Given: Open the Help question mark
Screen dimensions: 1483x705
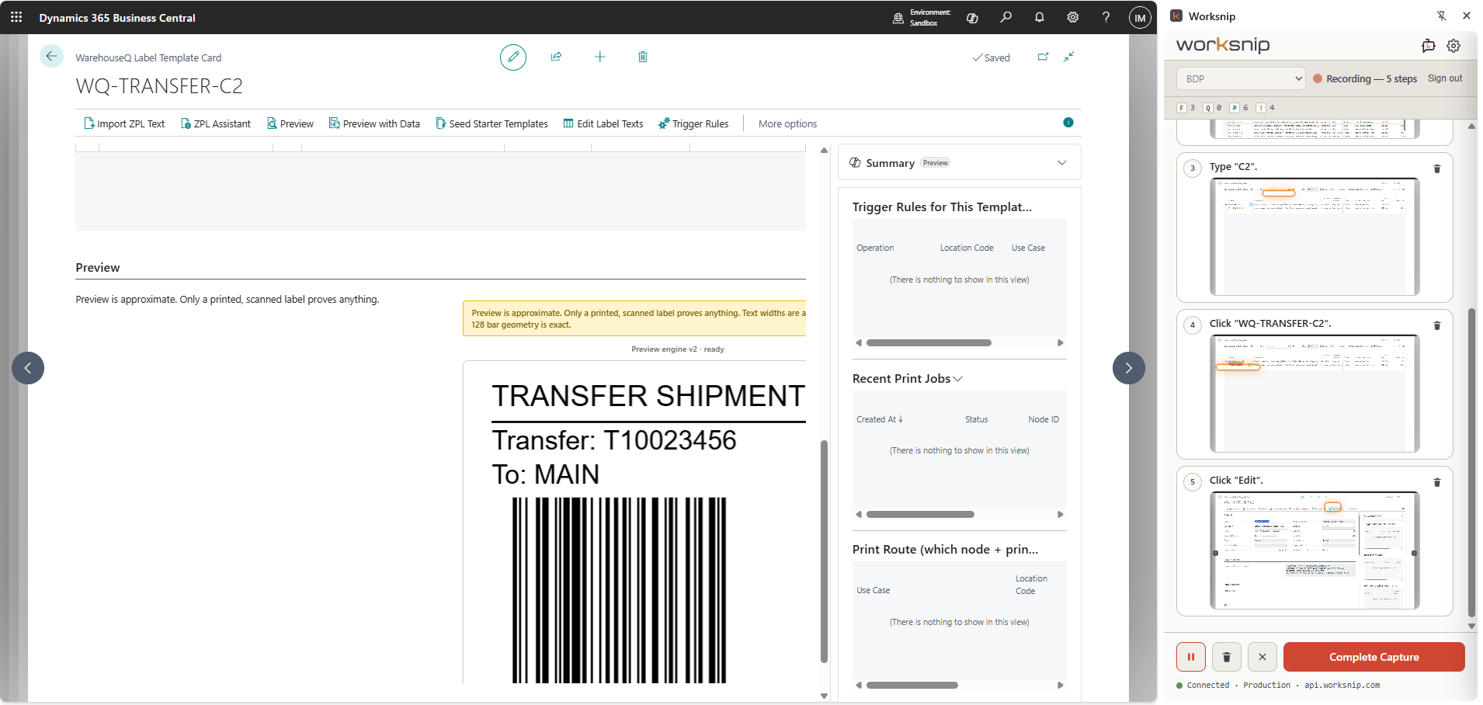Looking at the screenshot, I should click(x=1106, y=17).
